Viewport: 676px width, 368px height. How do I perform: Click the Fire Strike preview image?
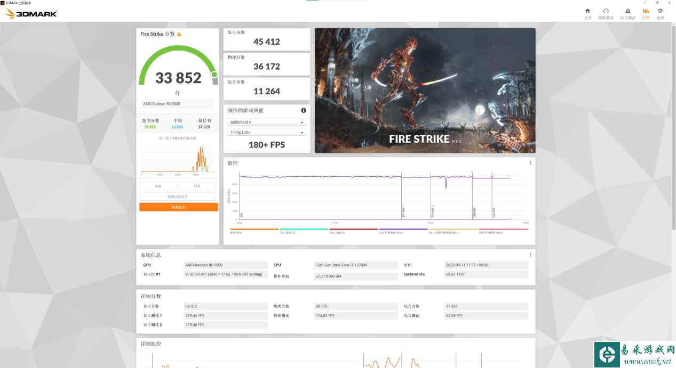click(x=425, y=91)
